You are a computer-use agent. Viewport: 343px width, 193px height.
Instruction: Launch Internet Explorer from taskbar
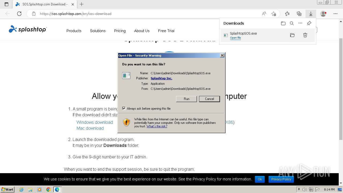[x=21, y=190]
